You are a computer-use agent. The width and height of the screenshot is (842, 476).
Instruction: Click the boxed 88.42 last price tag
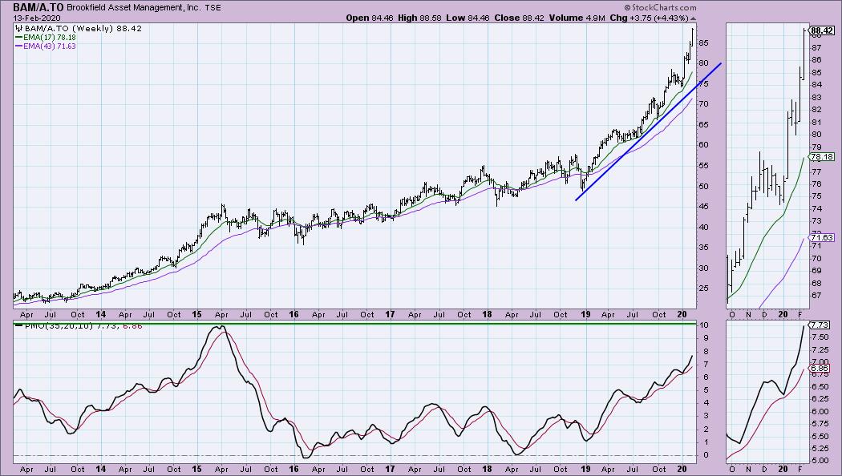click(822, 30)
